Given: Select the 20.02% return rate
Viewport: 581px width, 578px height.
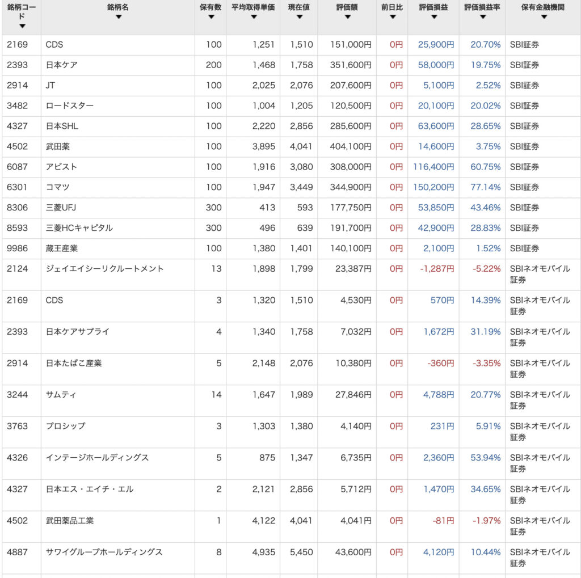Looking at the screenshot, I should 486,106.
